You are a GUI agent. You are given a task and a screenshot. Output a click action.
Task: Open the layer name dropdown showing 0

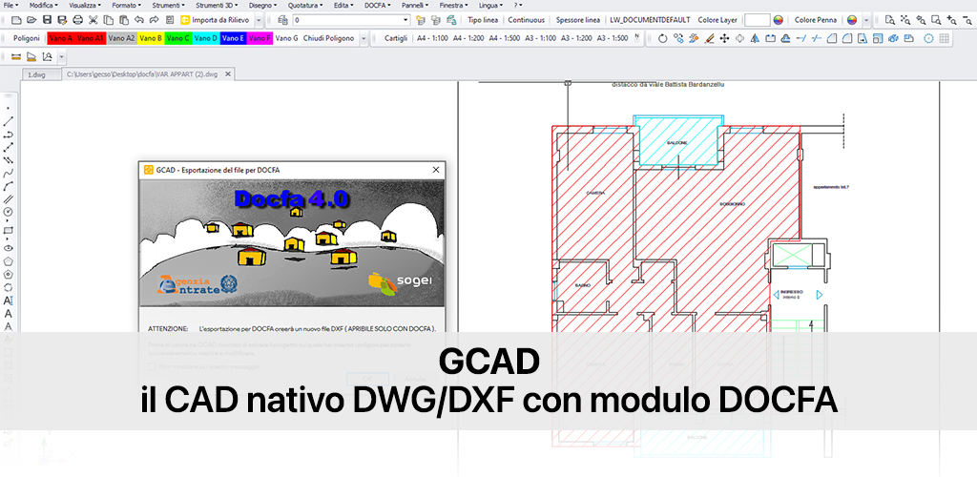(351, 20)
